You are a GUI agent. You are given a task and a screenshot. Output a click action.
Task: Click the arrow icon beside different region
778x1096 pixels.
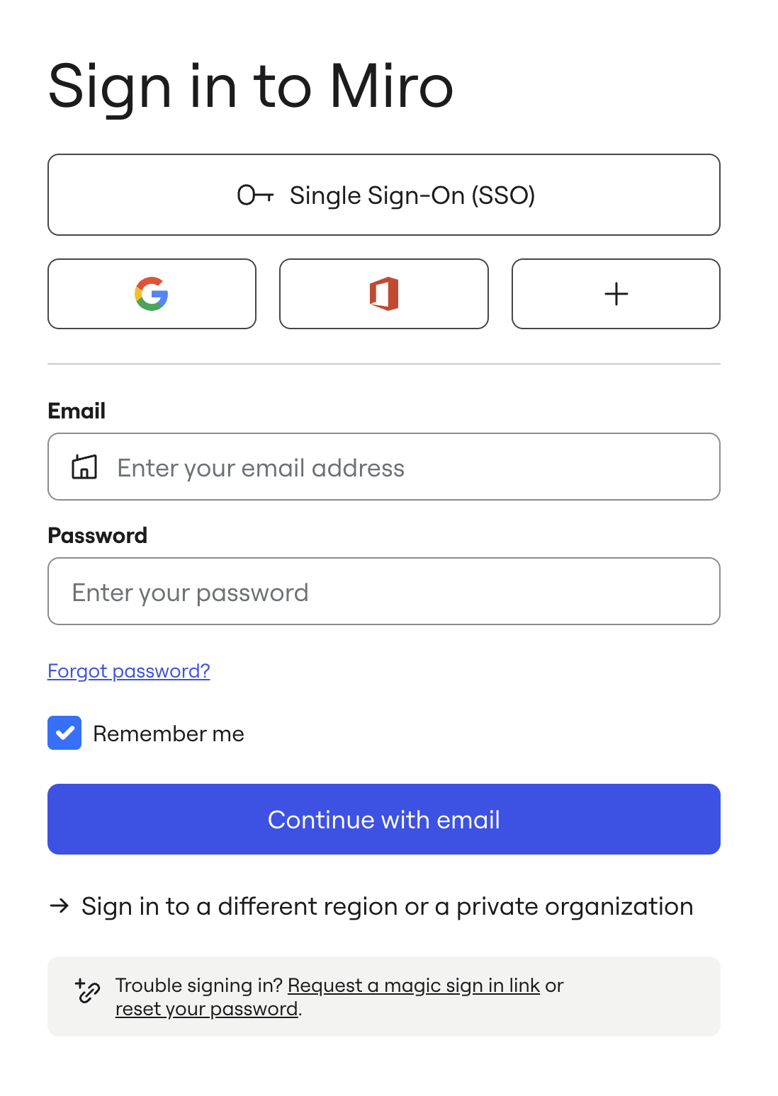pos(60,906)
